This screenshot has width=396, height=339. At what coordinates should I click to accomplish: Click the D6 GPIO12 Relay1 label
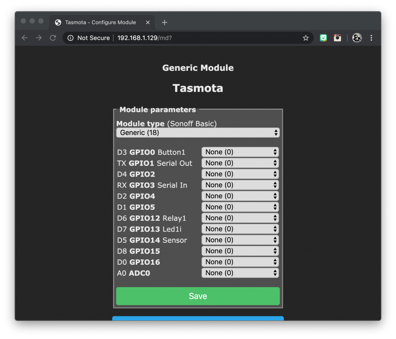[x=152, y=218]
